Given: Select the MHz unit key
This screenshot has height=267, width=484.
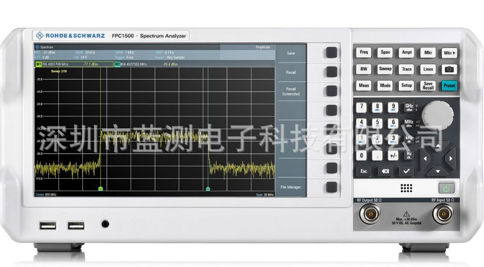Looking at the screenshot, I should (409, 123).
